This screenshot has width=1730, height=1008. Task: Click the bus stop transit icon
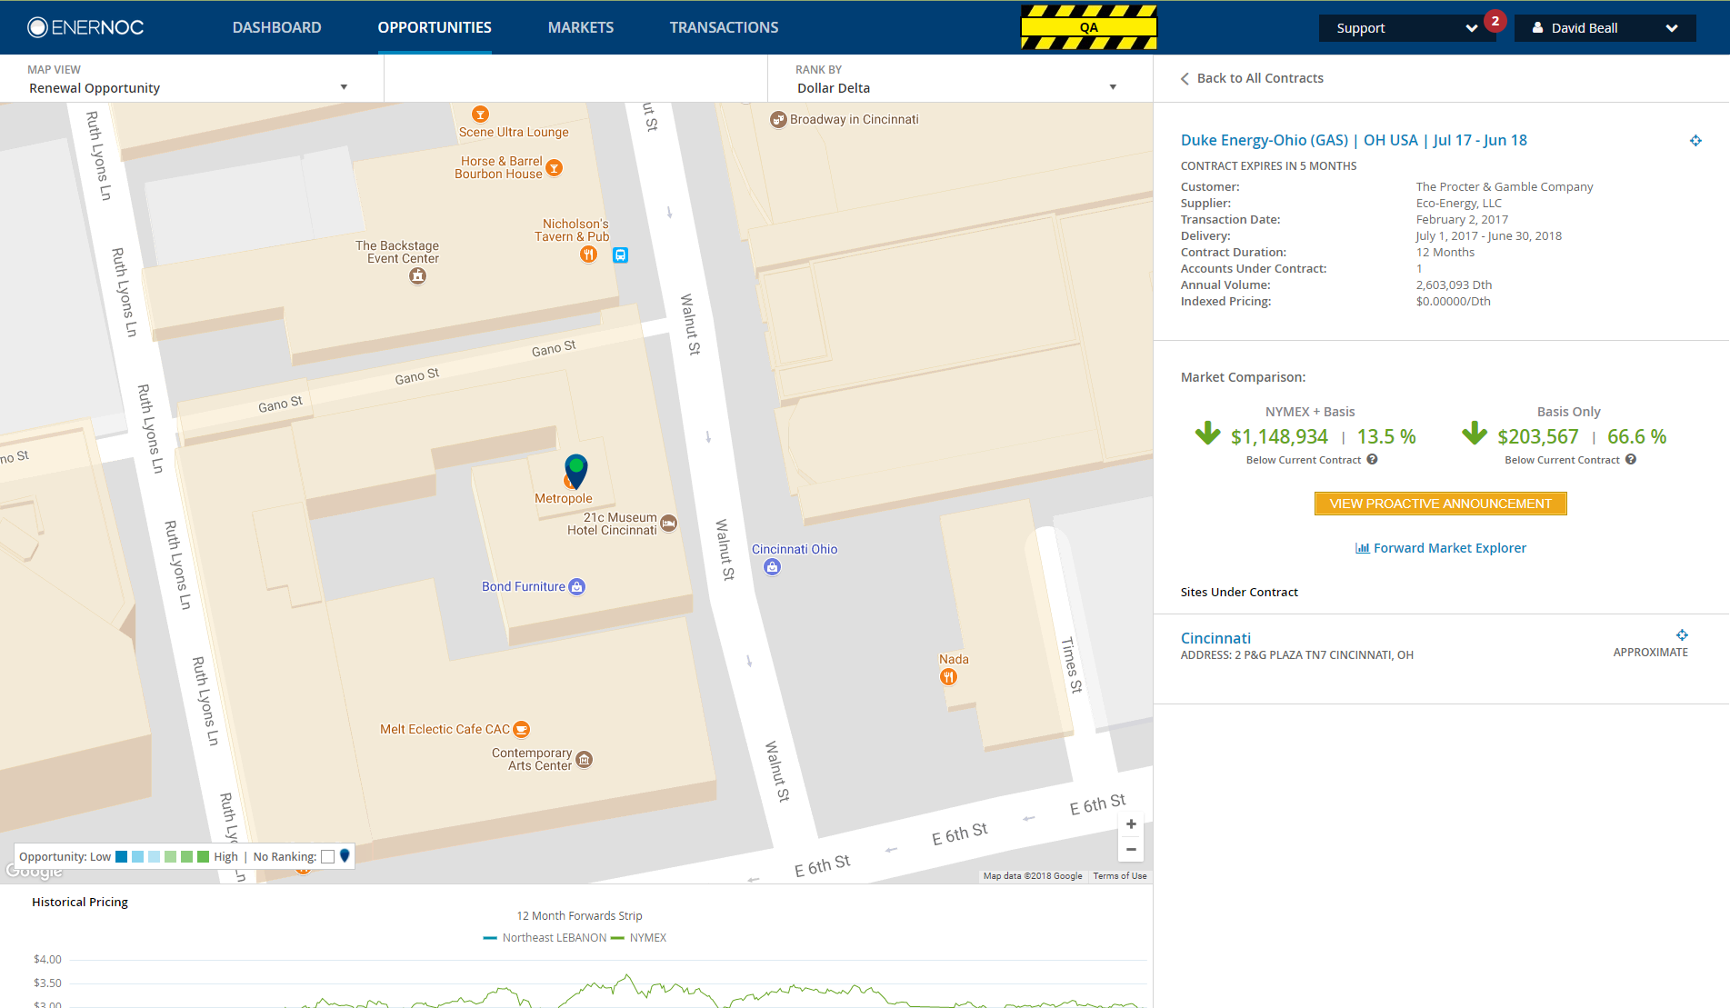point(620,255)
